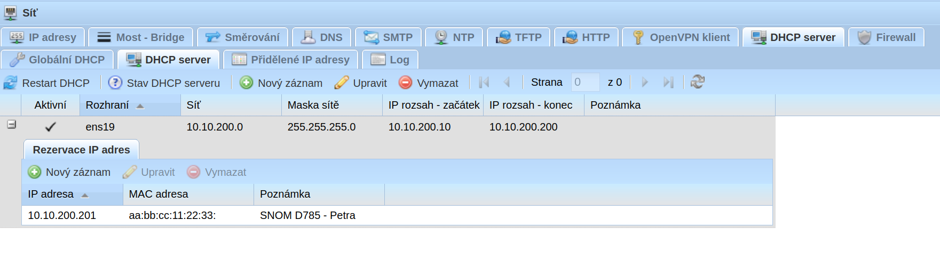The image size is (940, 260).
Task: Sort by IP rozsah - začátek column
Action: pyautogui.click(x=433, y=105)
